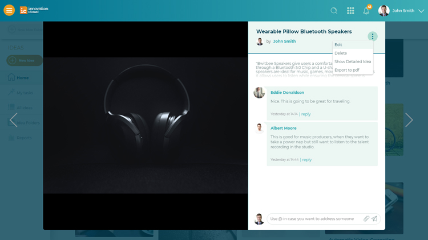Viewport: 428px width, 240px height.
Task: Click the New Idea button in sidebar
Action: tap(25, 60)
